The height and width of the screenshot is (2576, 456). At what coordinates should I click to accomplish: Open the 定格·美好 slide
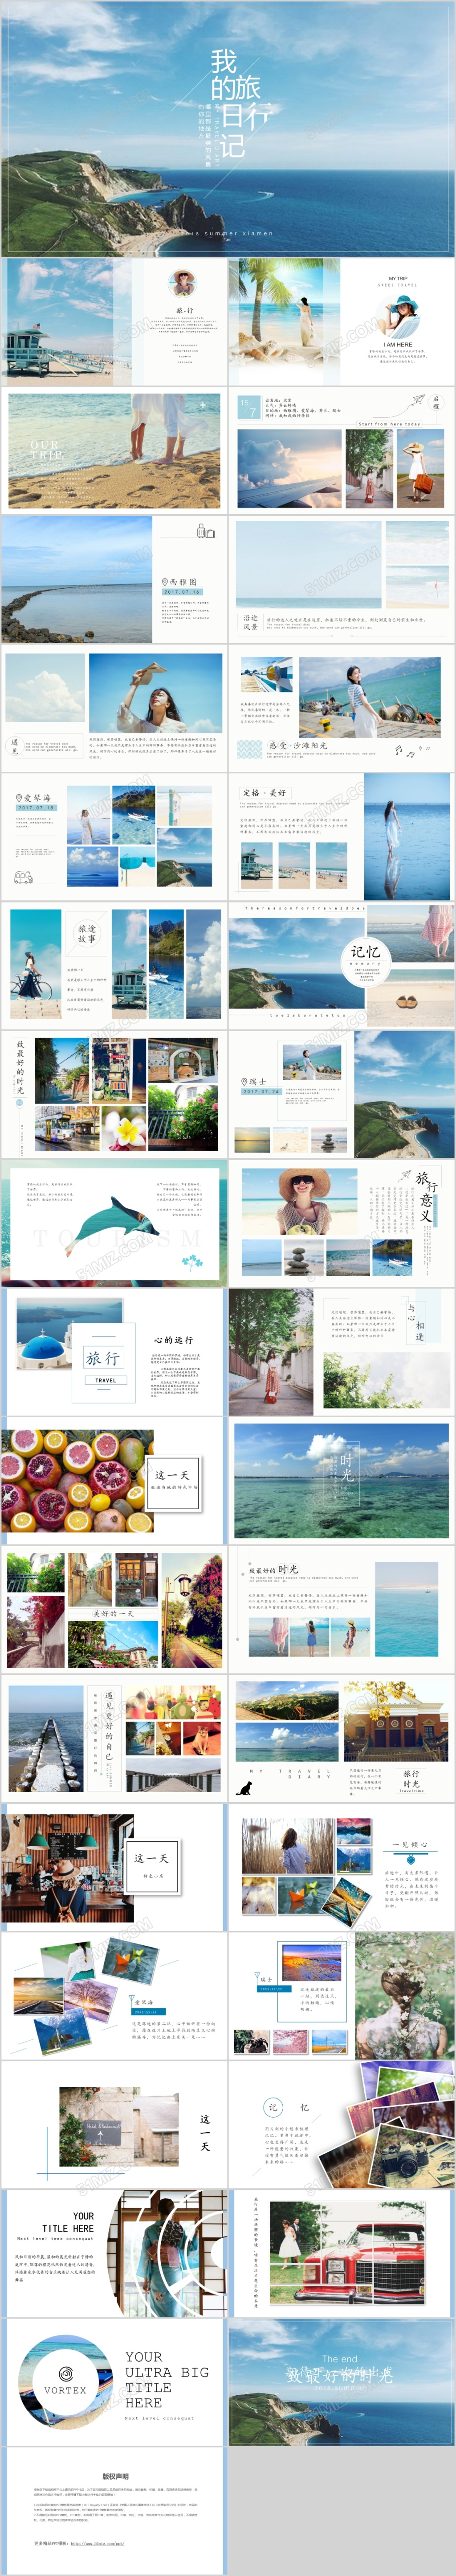(x=341, y=836)
